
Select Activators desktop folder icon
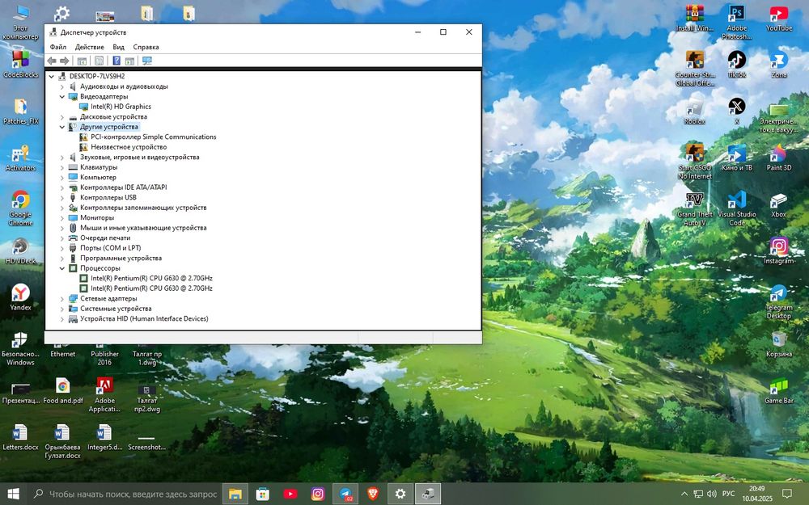point(21,158)
